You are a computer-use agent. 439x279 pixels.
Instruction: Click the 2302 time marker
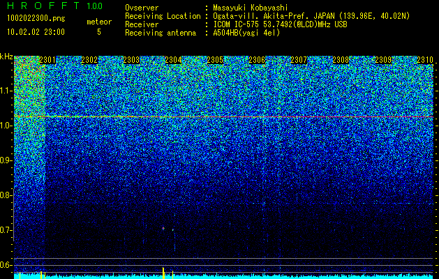tap(89, 60)
